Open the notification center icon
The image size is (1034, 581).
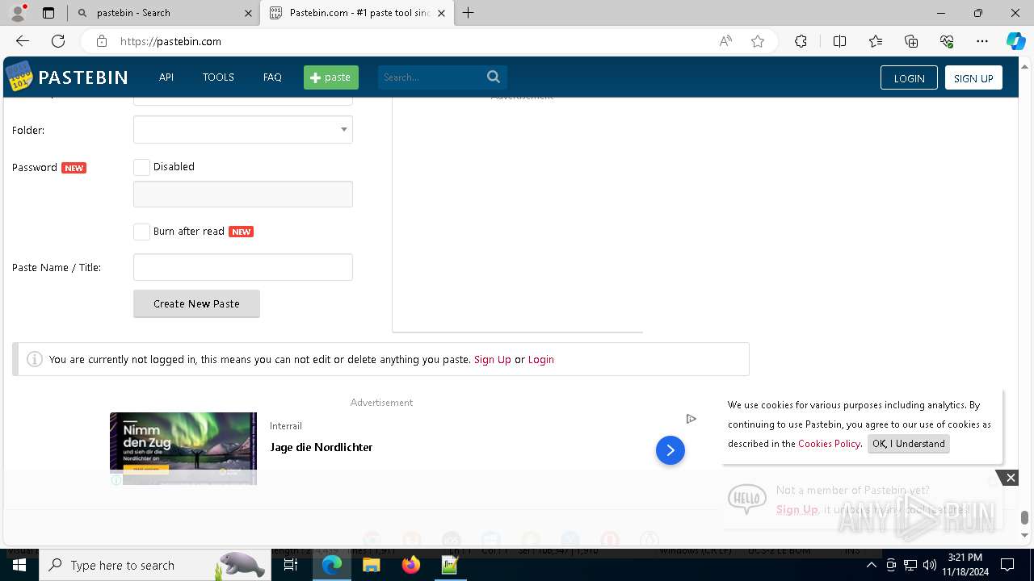click(1007, 565)
